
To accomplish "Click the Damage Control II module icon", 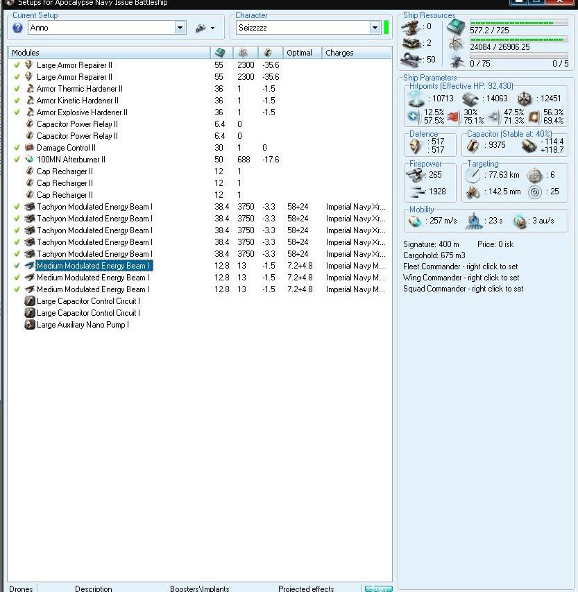I will pyautogui.click(x=29, y=148).
